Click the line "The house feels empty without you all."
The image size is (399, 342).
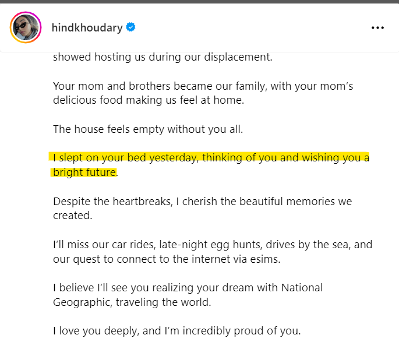(x=148, y=129)
